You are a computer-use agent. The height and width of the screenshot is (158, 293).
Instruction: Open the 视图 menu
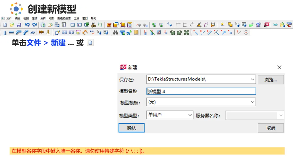pyautogui.click(x=26, y=18)
